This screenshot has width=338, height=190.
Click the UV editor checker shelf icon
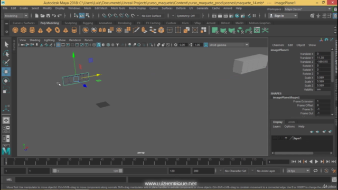coord(257,30)
